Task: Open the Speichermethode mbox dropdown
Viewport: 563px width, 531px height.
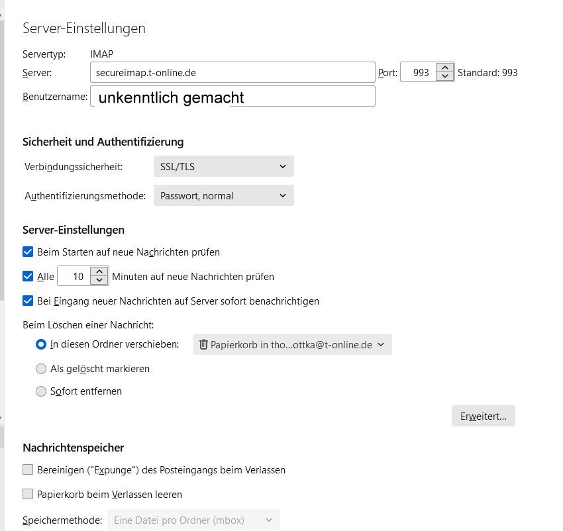Action: point(193,520)
